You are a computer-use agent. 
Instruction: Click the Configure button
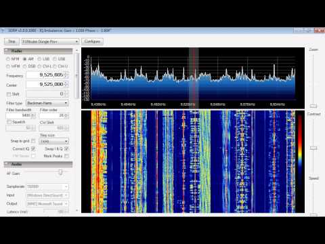92,41
